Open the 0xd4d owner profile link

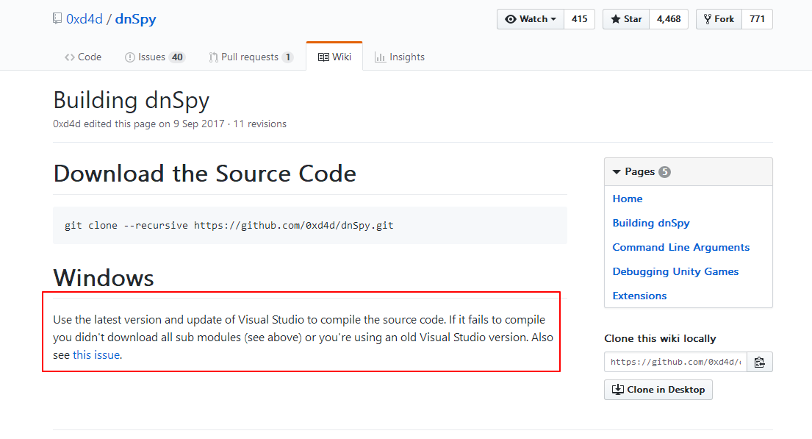[85, 19]
